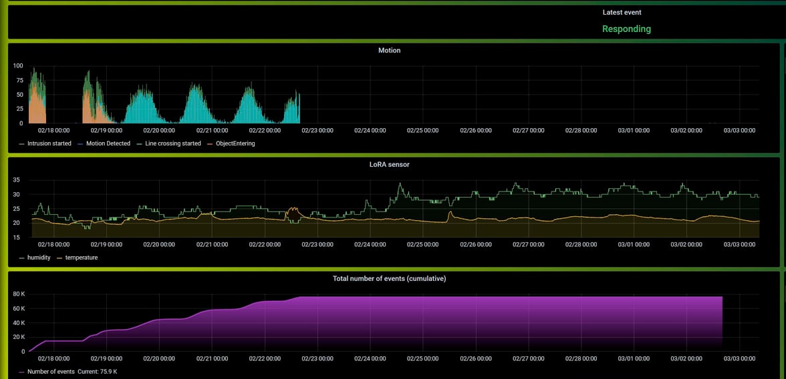Isolate the Motion Detected series in legend
This screenshot has width=786, height=379.
(108, 143)
